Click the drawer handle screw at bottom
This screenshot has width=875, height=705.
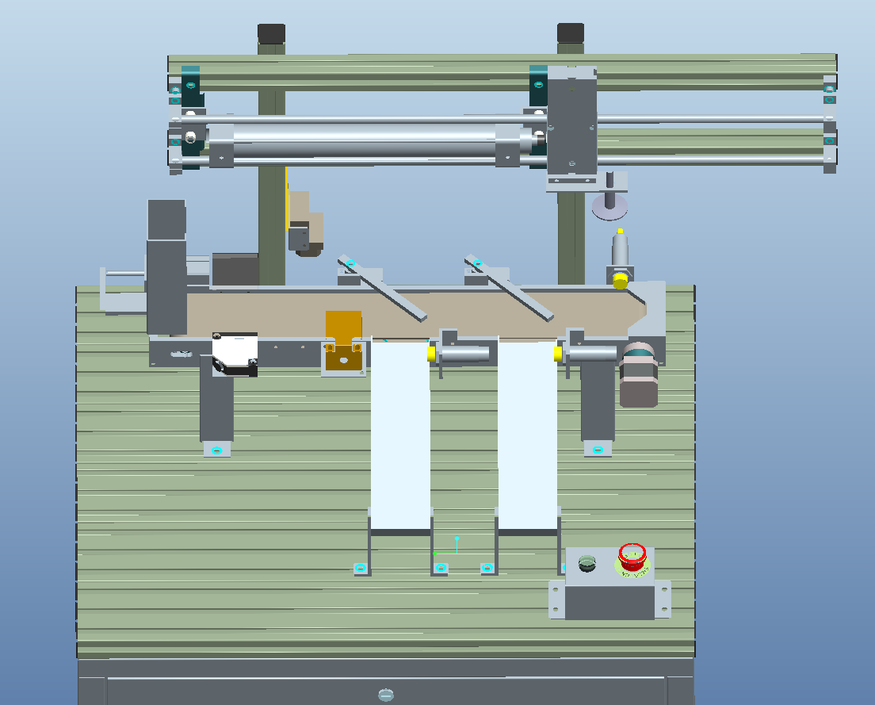(386, 695)
